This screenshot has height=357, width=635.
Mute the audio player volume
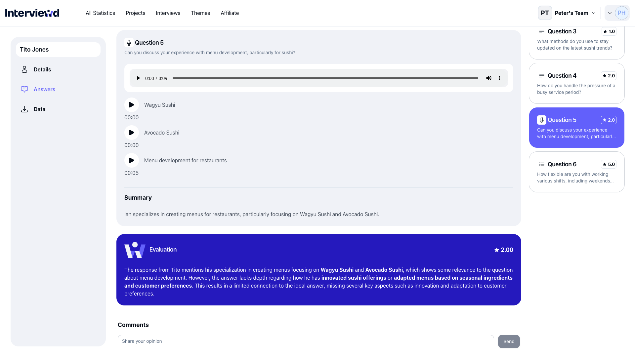click(488, 78)
